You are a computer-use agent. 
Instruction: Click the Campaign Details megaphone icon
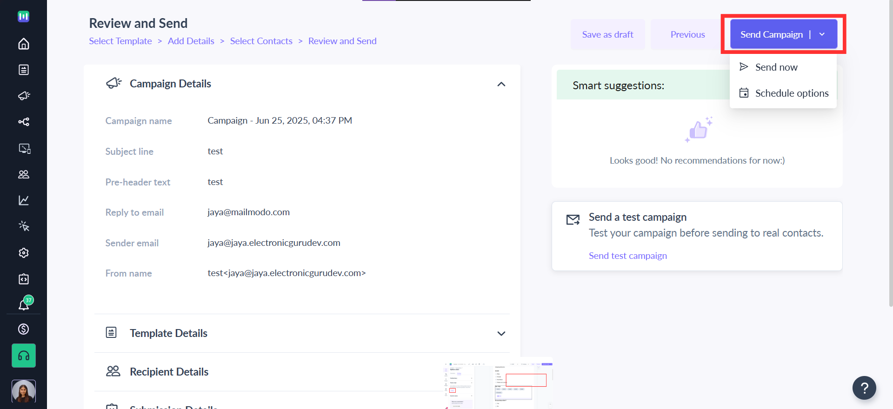(113, 83)
